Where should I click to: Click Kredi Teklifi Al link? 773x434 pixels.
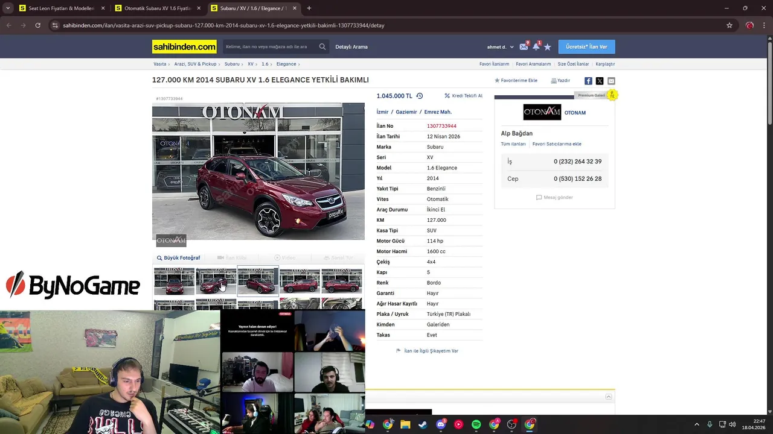click(x=463, y=96)
